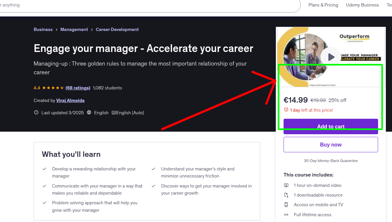This screenshot has width=392, height=222.
Task: Click the on-demand video icon
Action: click(286, 185)
